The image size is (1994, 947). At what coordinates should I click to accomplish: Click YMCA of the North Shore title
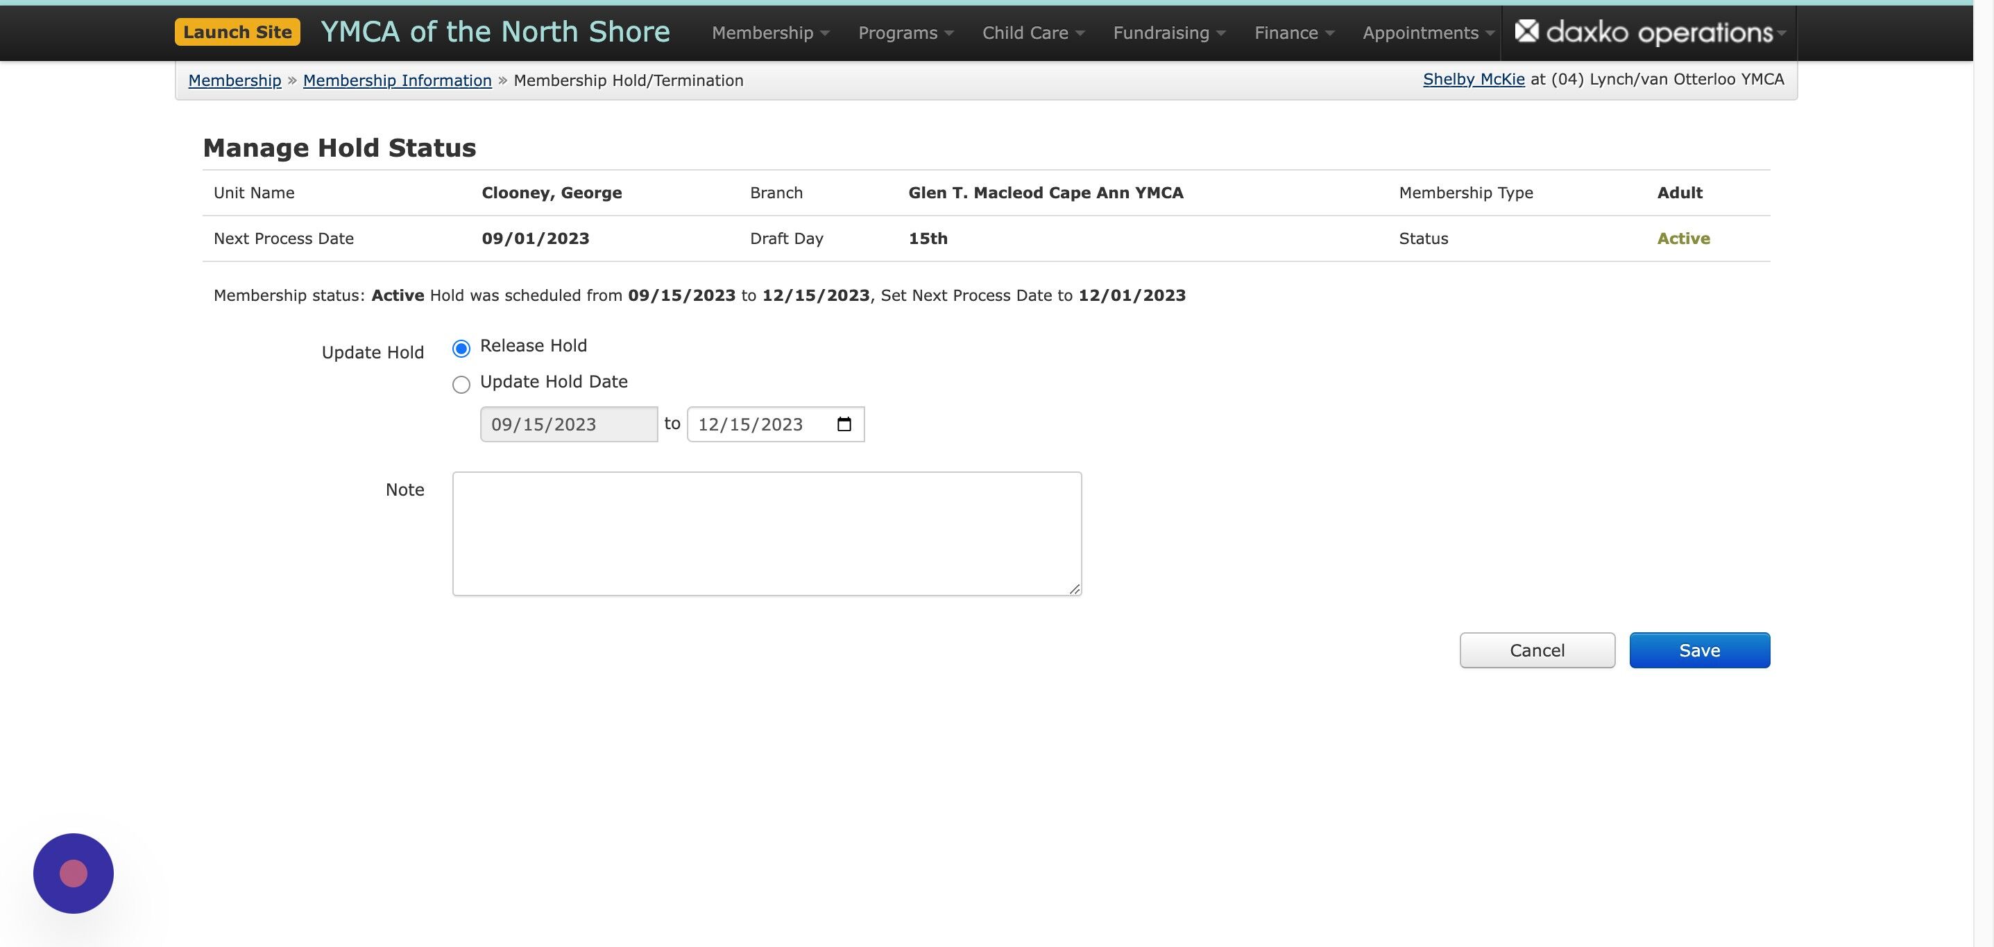click(x=495, y=32)
